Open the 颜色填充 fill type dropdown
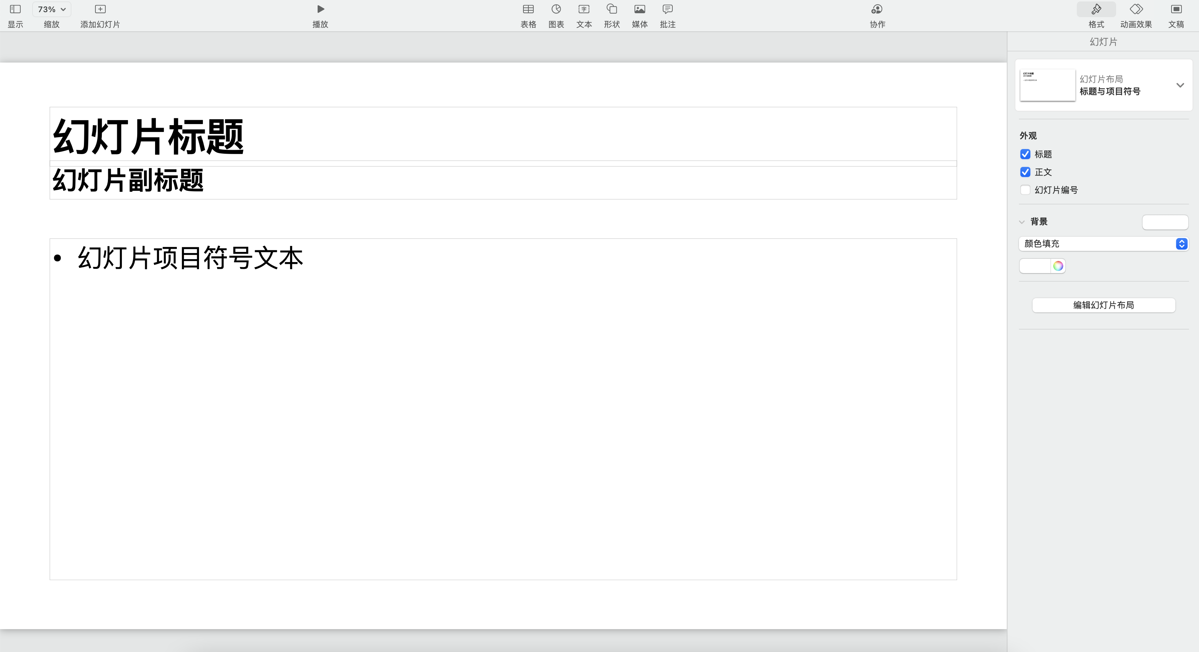Image resolution: width=1199 pixels, height=652 pixels. (x=1103, y=243)
